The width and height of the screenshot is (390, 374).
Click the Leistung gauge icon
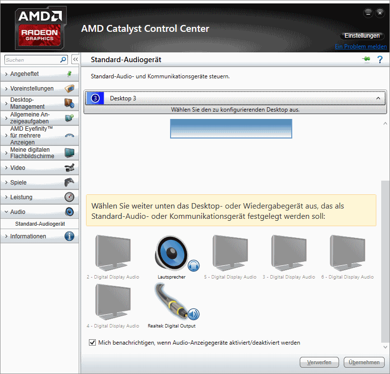69,197
